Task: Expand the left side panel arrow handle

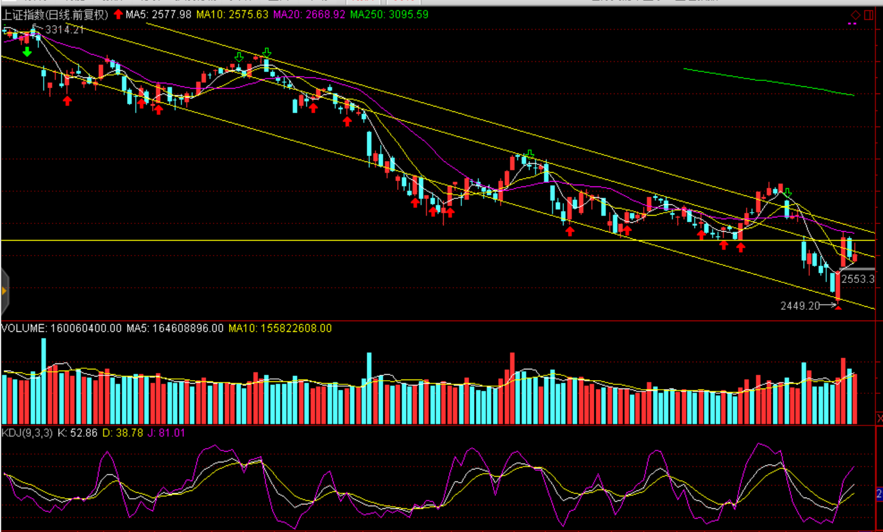Action: pyautogui.click(x=4, y=291)
